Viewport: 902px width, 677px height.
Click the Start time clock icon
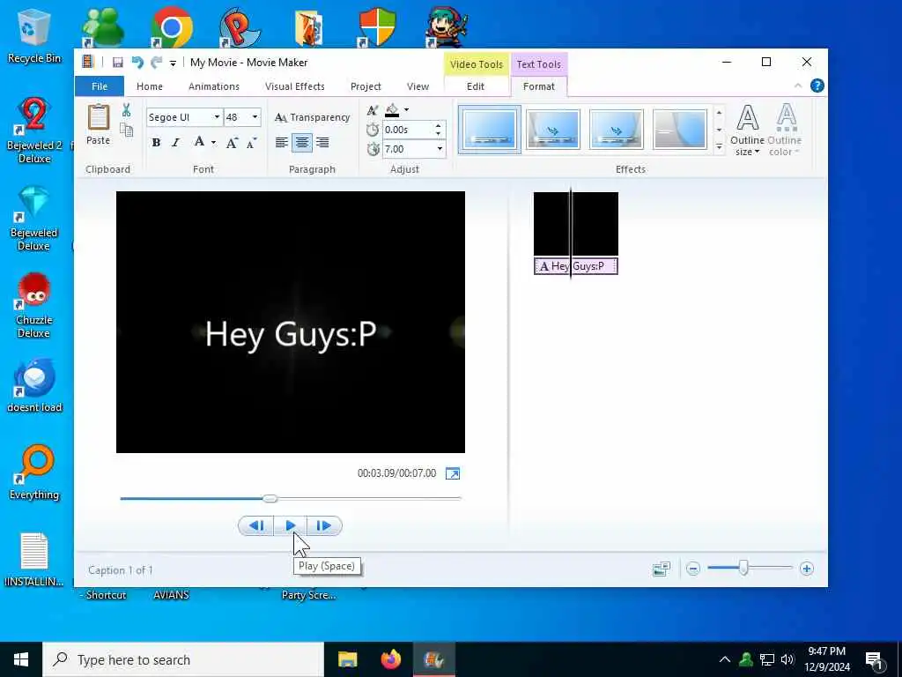[x=373, y=130]
